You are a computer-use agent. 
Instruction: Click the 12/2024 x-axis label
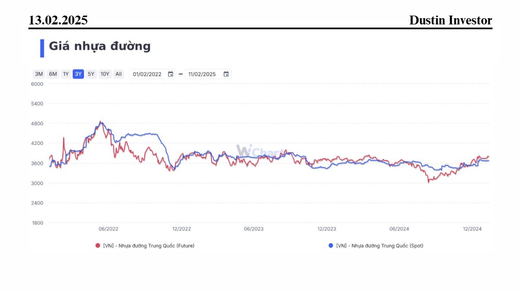pos(472,229)
